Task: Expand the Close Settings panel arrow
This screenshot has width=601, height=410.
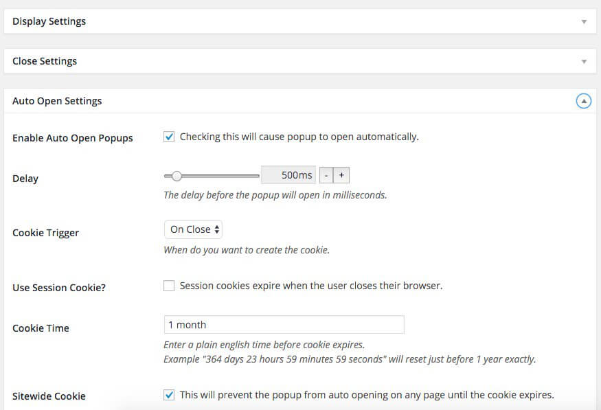Action: pyautogui.click(x=584, y=62)
